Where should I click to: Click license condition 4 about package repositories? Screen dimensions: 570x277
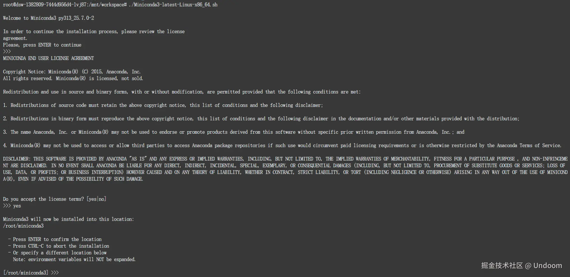[x=282, y=146]
